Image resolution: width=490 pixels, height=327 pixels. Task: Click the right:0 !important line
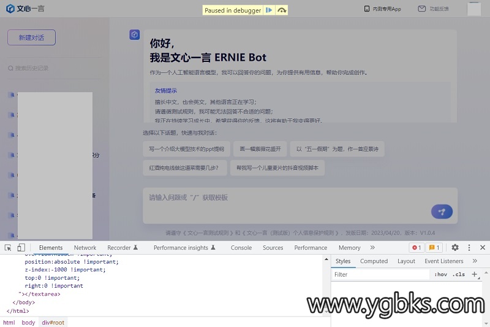pos(54,286)
